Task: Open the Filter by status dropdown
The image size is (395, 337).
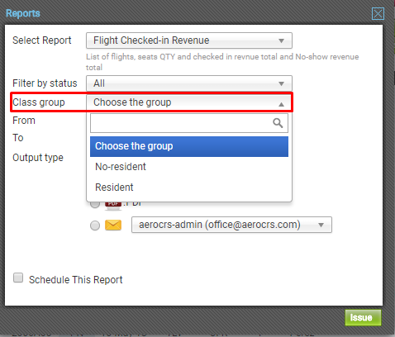Action: point(189,83)
